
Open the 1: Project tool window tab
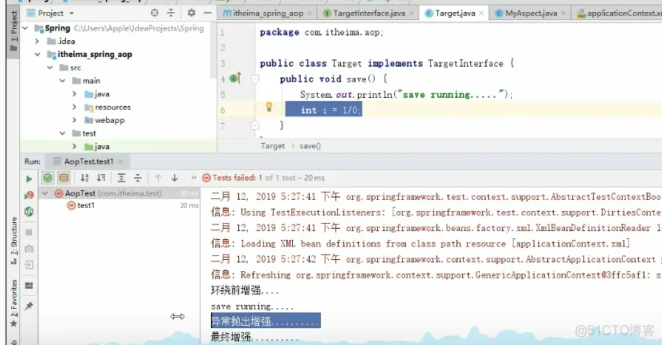(14, 30)
